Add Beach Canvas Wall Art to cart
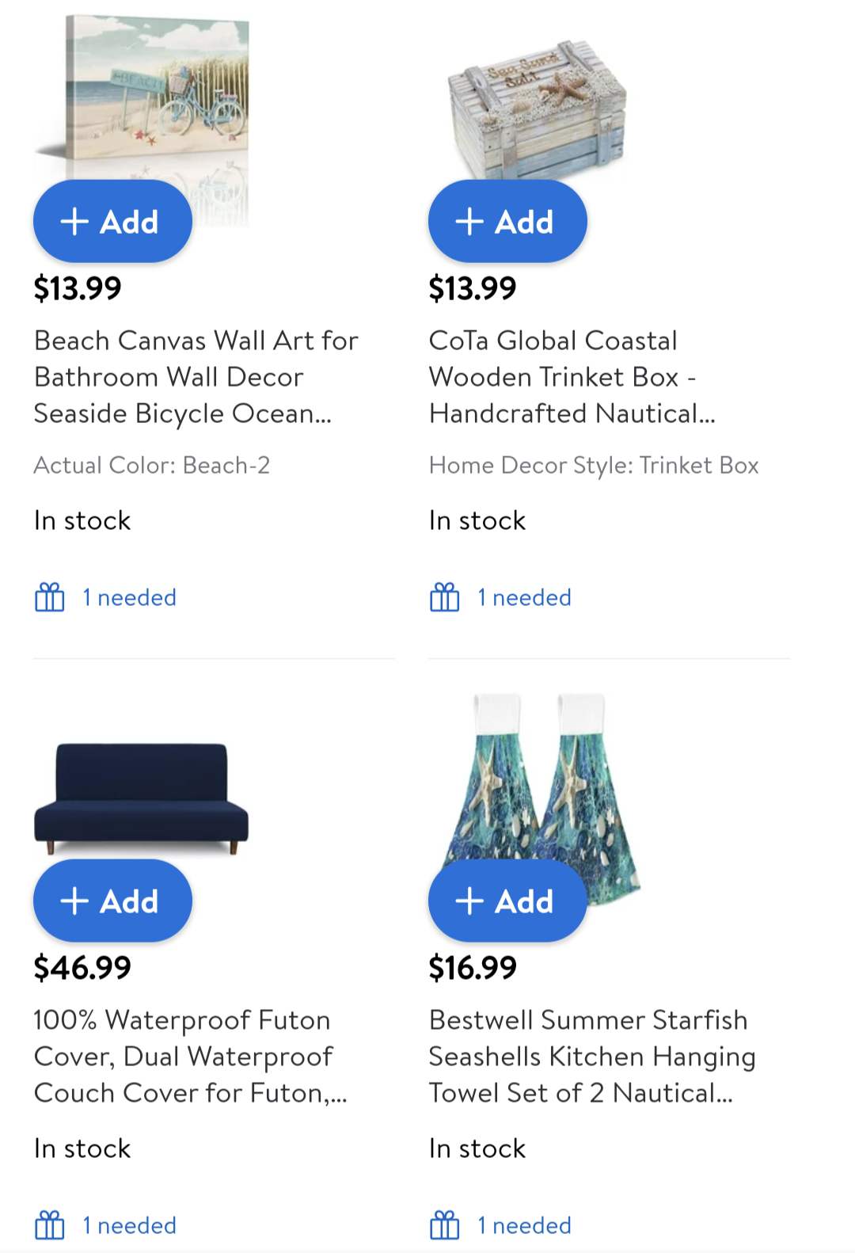 coord(112,221)
